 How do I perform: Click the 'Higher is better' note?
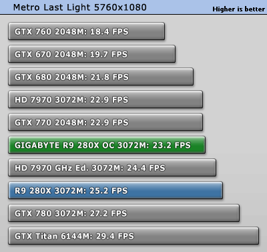coord(238,9)
